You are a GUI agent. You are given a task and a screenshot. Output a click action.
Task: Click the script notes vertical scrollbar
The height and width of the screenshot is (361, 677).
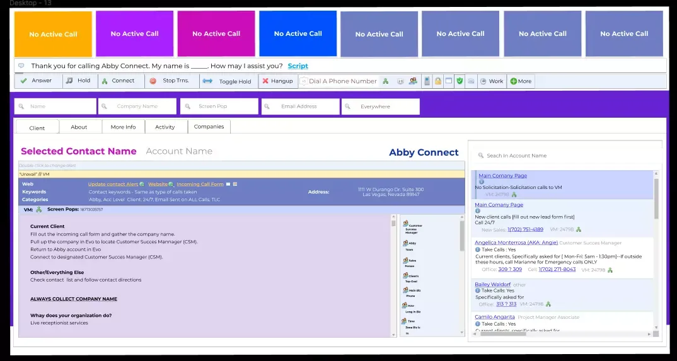click(x=393, y=275)
